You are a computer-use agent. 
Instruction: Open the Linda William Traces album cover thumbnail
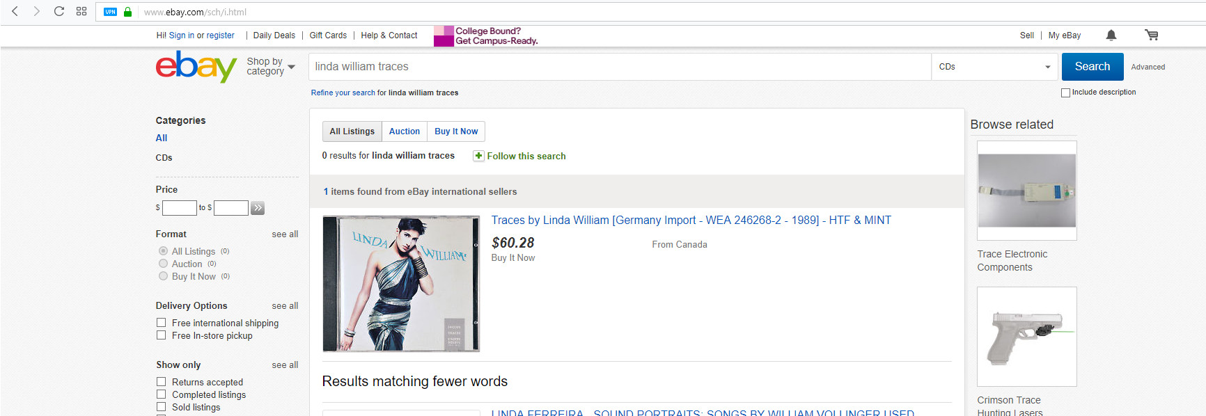coord(401,284)
